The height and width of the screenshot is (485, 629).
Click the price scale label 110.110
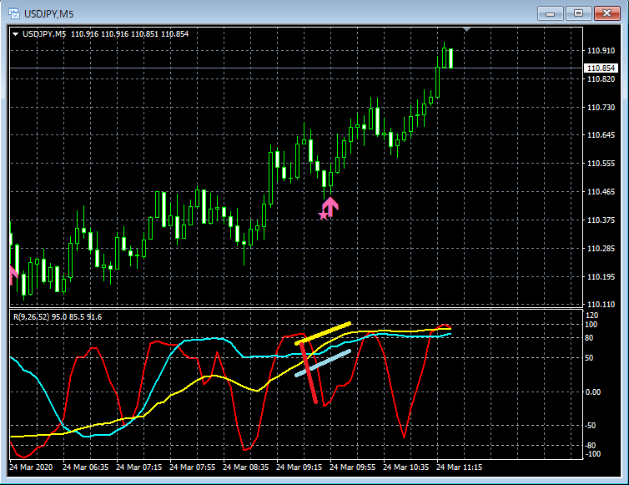coord(601,305)
